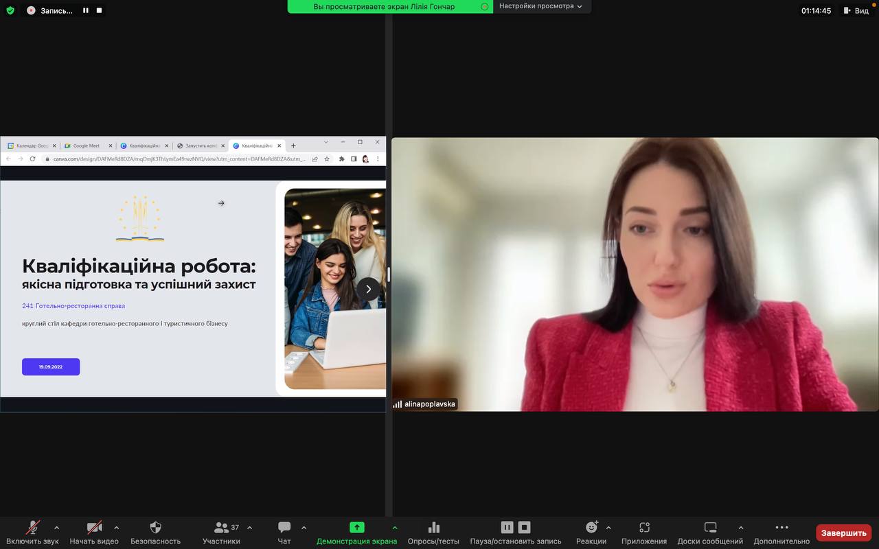The width and height of the screenshot is (879, 549).
Task: Pause the recording in the top bar
Action: coord(86,10)
